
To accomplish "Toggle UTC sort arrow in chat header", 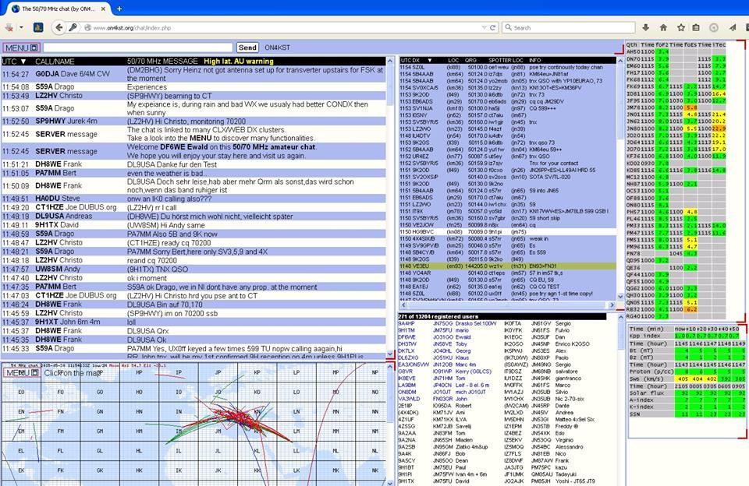I will coord(23,62).
